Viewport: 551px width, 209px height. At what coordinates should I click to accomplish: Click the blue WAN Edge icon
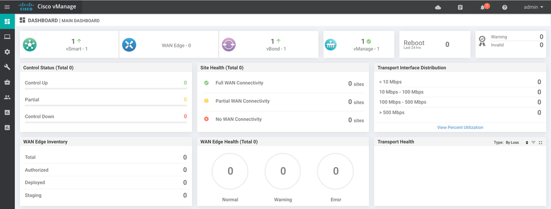129,45
